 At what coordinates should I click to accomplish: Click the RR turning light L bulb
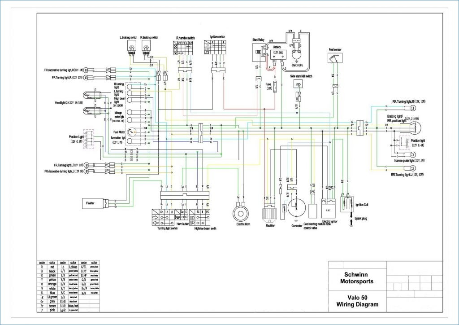[x=410, y=168]
